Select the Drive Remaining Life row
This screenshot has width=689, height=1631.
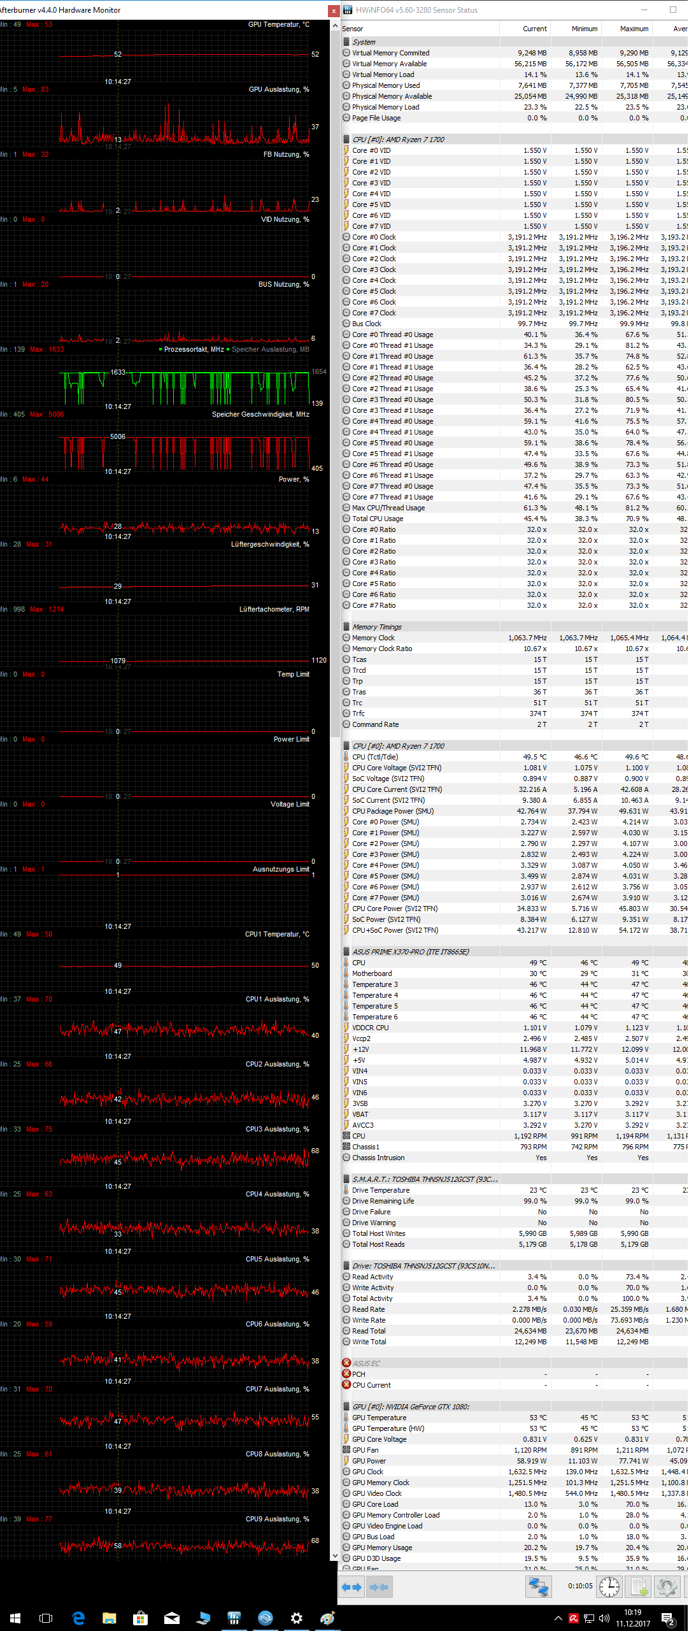tap(515, 1201)
